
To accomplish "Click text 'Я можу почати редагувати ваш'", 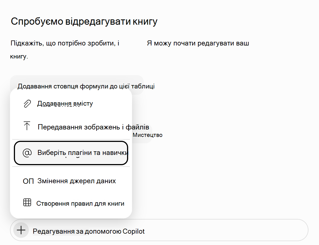I will click(x=198, y=43).
